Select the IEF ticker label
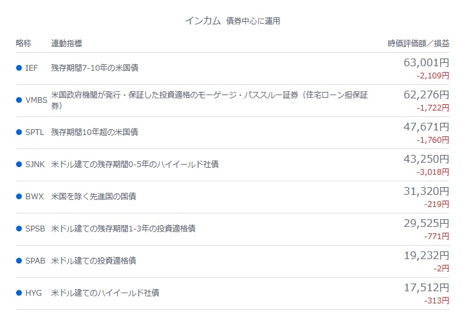Image resolution: width=462 pixels, height=324 pixels. pyautogui.click(x=32, y=68)
